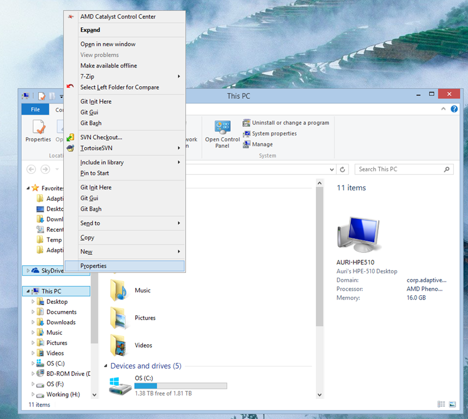
Task: Collapse the This PC tree node
Action: coord(27,291)
